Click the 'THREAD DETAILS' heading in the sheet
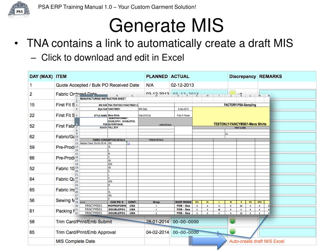 tap(156, 140)
